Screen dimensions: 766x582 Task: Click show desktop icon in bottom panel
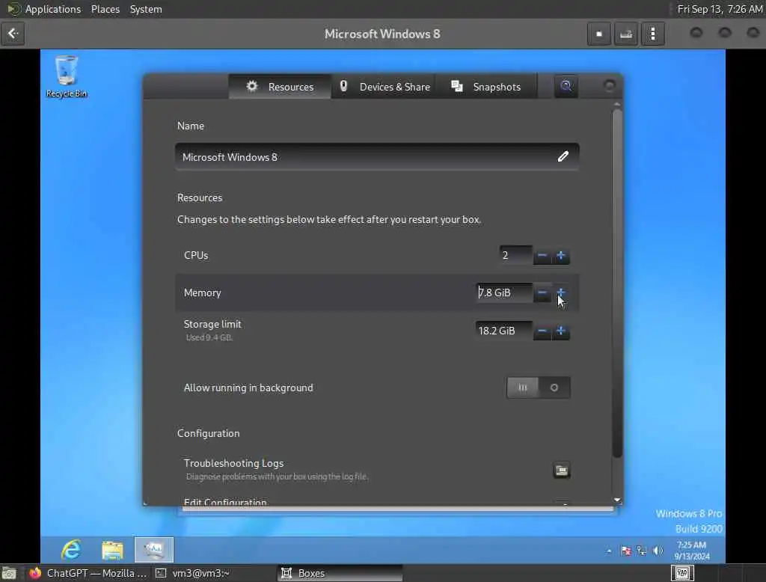coord(9,573)
